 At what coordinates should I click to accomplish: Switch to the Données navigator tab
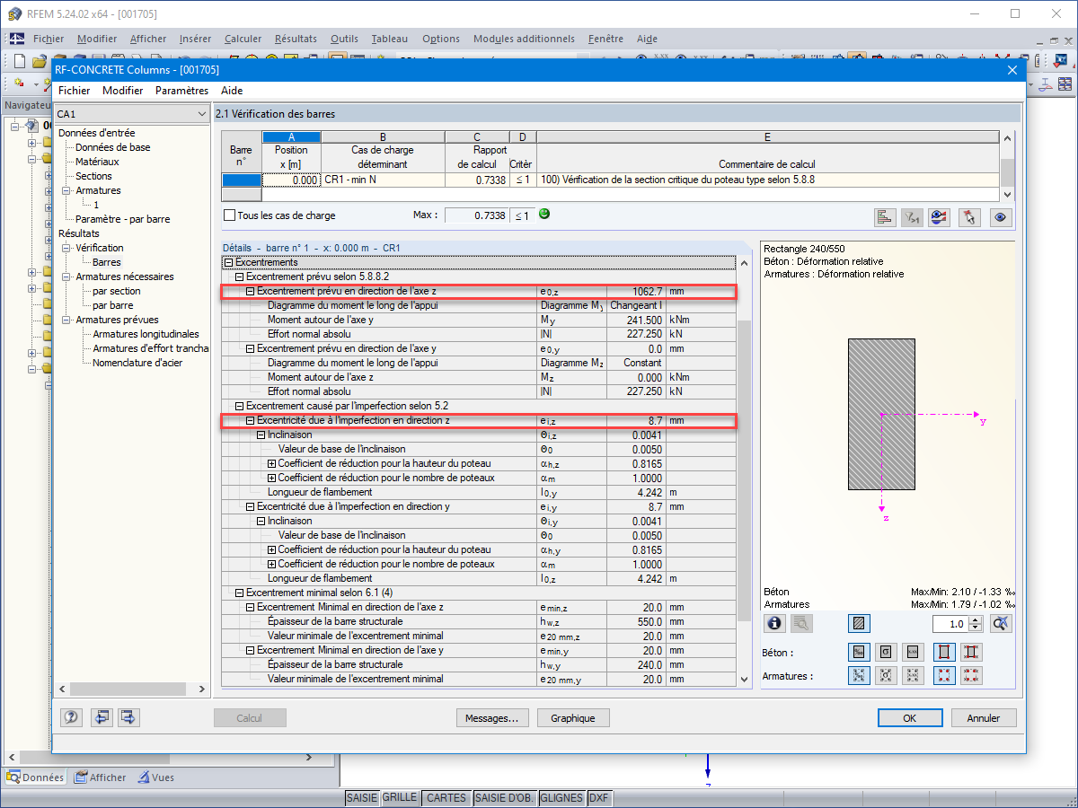click(x=35, y=777)
